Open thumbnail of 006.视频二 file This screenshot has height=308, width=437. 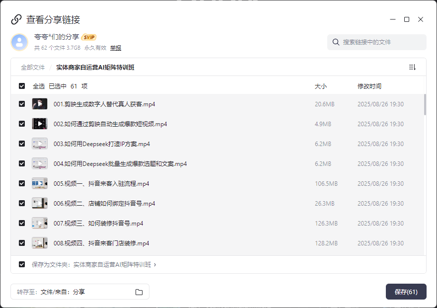click(40, 203)
